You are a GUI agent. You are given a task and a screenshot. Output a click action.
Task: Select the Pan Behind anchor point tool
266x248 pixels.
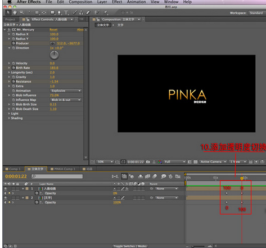pos(44,12)
